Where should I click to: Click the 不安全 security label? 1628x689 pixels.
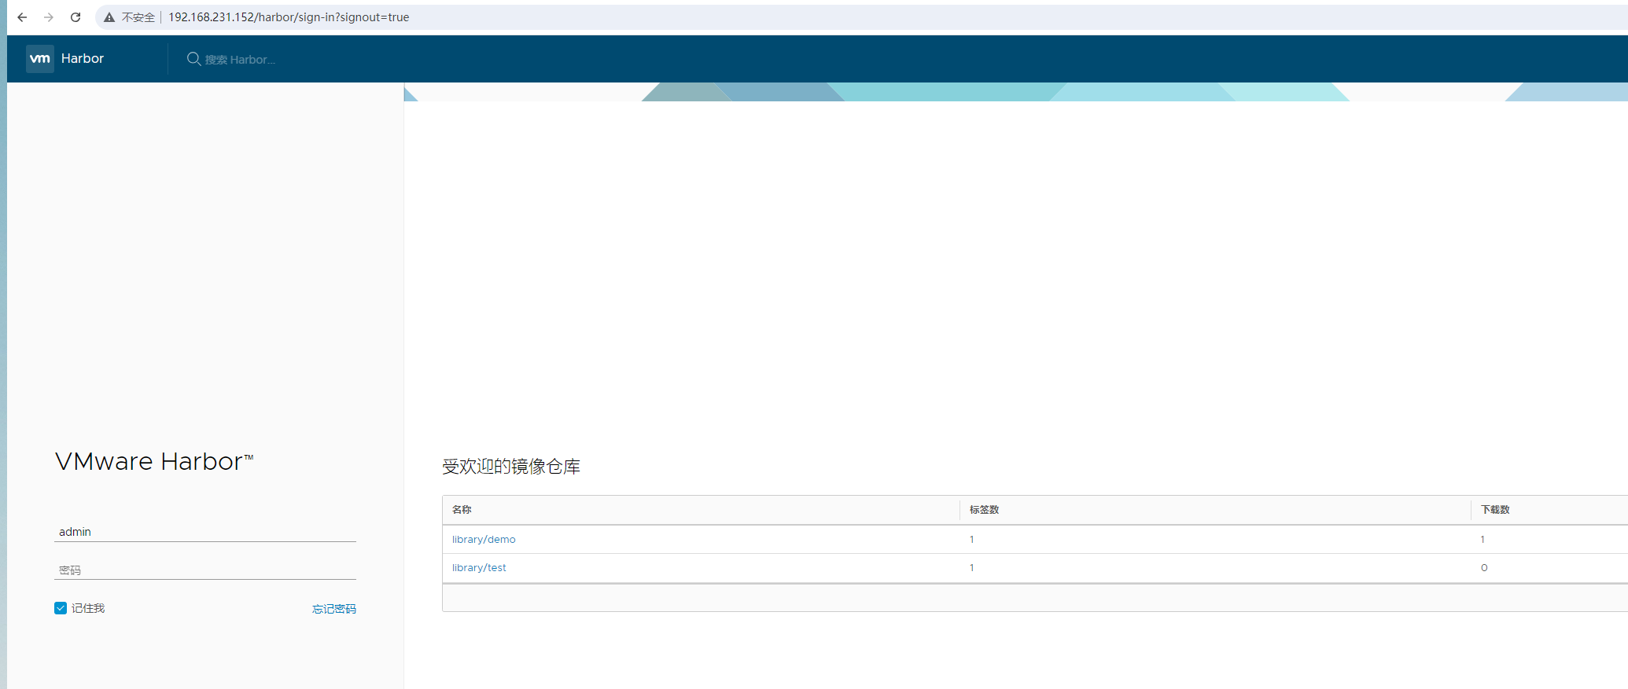138,17
